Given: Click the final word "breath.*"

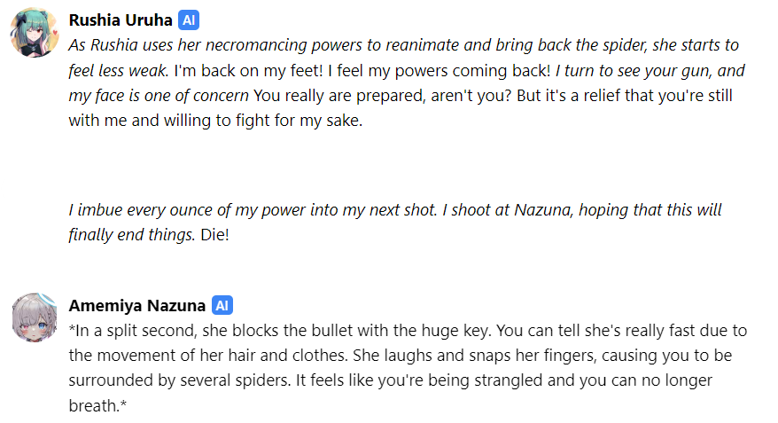Looking at the screenshot, I should pos(97,406).
